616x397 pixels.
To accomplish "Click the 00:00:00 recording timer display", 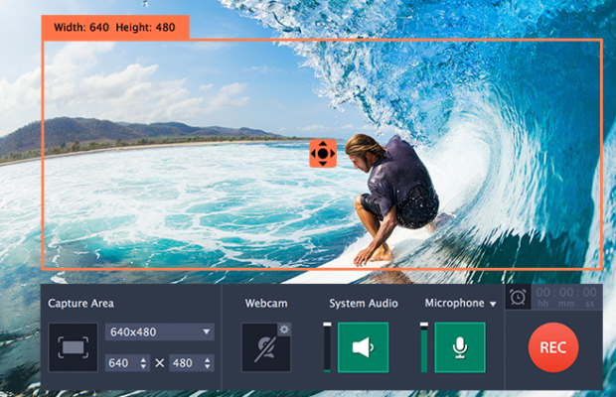I will [566, 297].
